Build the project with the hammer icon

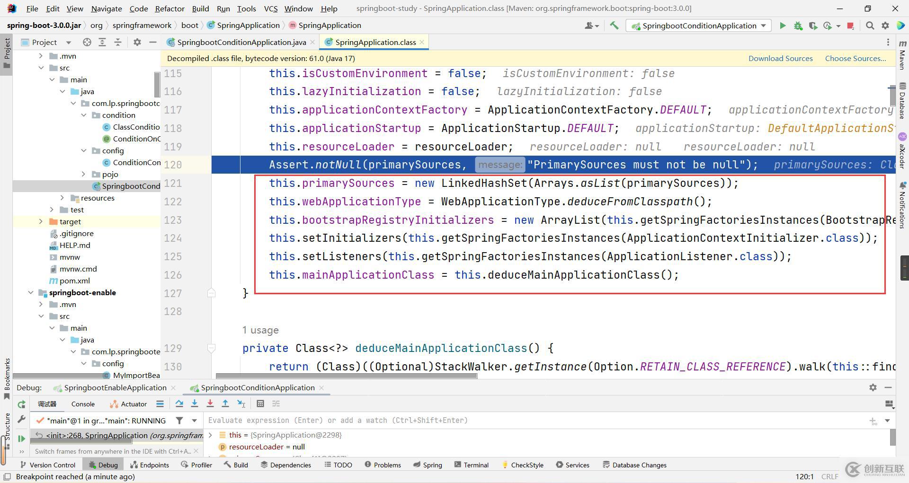(x=614, y=26)
